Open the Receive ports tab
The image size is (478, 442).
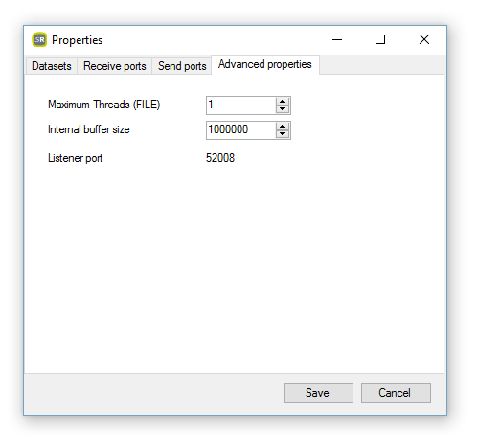(x=115, y=66)
